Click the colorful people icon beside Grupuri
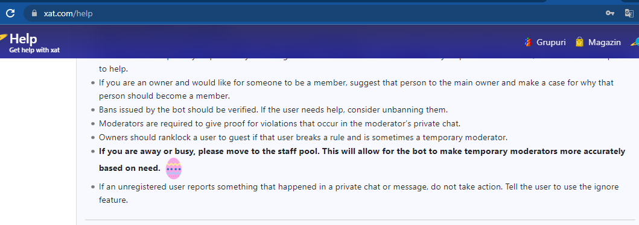 [x=528, y=42]
